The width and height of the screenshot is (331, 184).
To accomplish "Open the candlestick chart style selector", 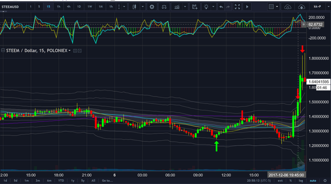I will click(x=134, y=7).
